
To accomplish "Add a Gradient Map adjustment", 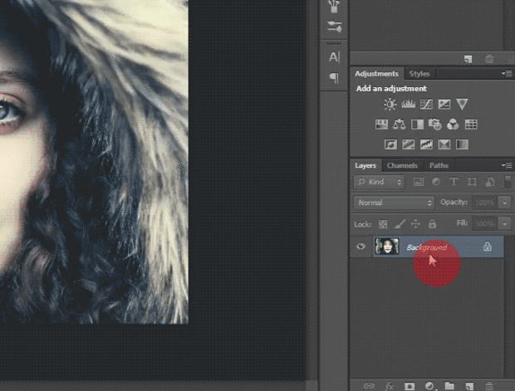I will tap(462, 144).
